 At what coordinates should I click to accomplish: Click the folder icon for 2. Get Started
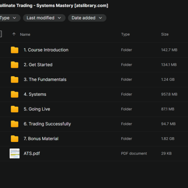15,65
